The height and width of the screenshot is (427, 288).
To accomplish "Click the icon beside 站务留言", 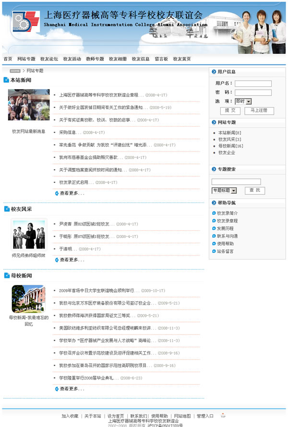I will pos(214,251).
